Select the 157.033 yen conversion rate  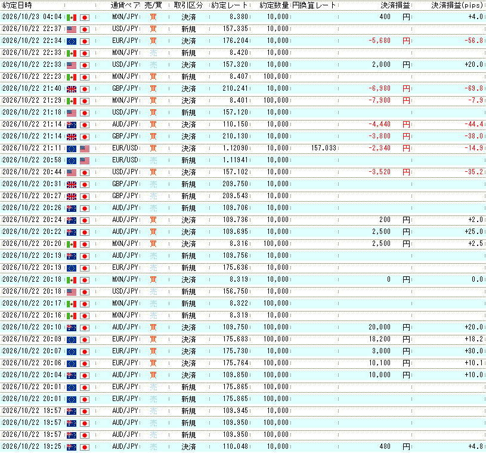pyautogui.click(x=324, y=148)
